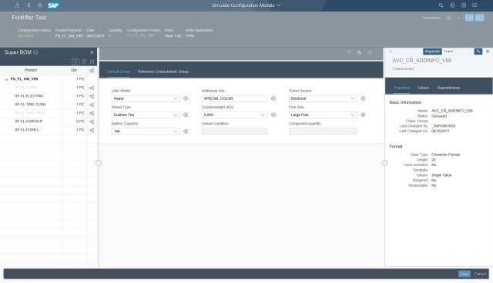The image size is (493, 283).
Task: Click the Product column header
Action: 31,70
